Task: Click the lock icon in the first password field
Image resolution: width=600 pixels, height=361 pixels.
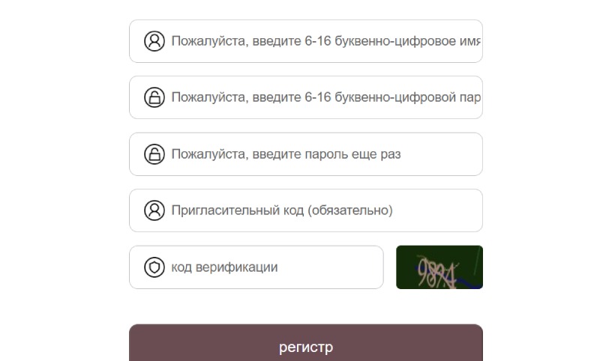Action: (154, 97)
